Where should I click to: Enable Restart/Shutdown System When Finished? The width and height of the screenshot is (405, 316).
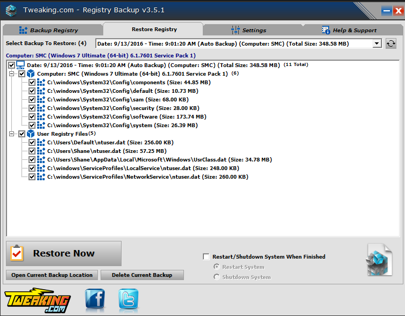(x=206, y=257)
